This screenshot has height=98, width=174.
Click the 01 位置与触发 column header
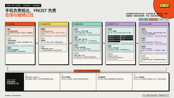20,24
